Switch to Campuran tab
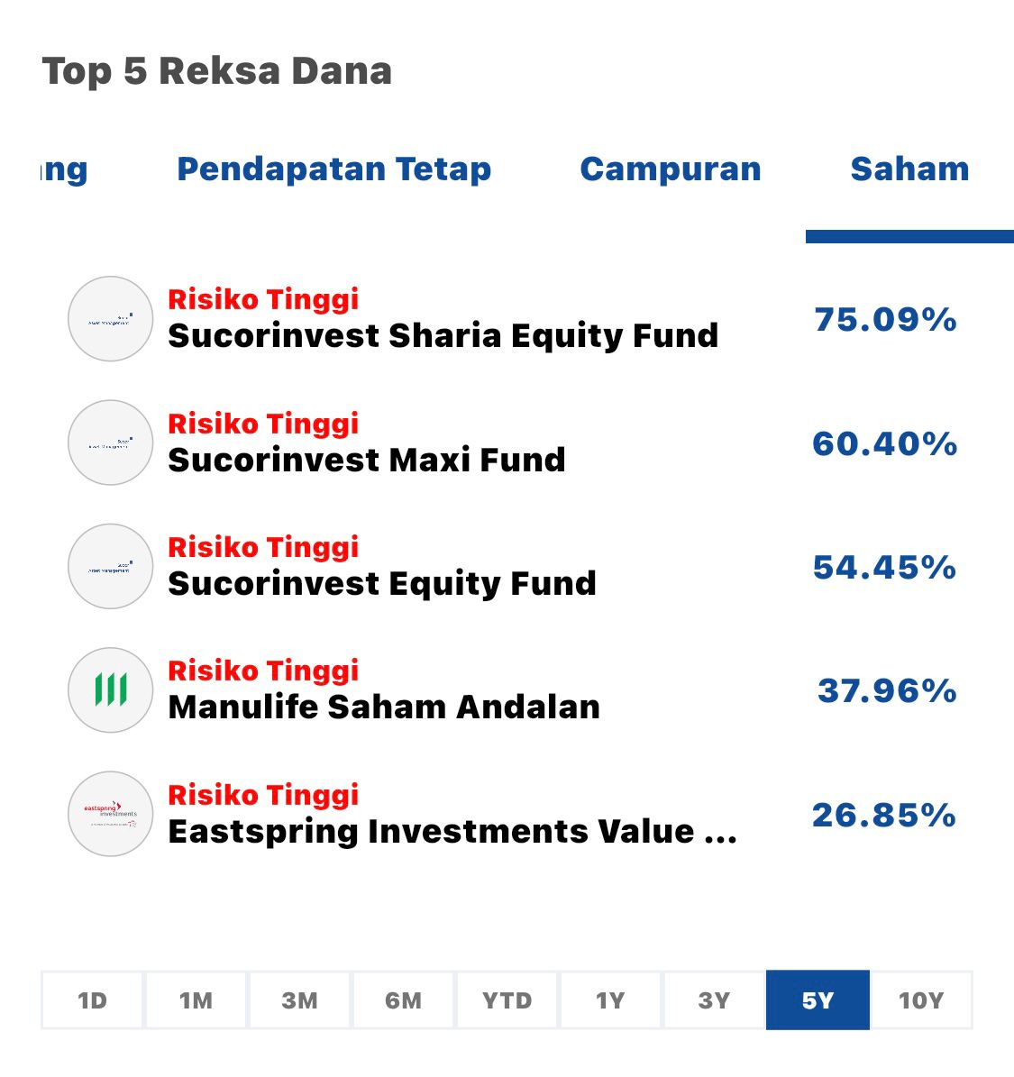1014x1077 pixels. pos(671,169)
